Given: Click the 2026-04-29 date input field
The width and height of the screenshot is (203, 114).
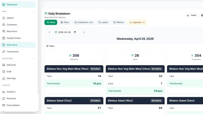Looking at the screenshot, I should point(66,32).
